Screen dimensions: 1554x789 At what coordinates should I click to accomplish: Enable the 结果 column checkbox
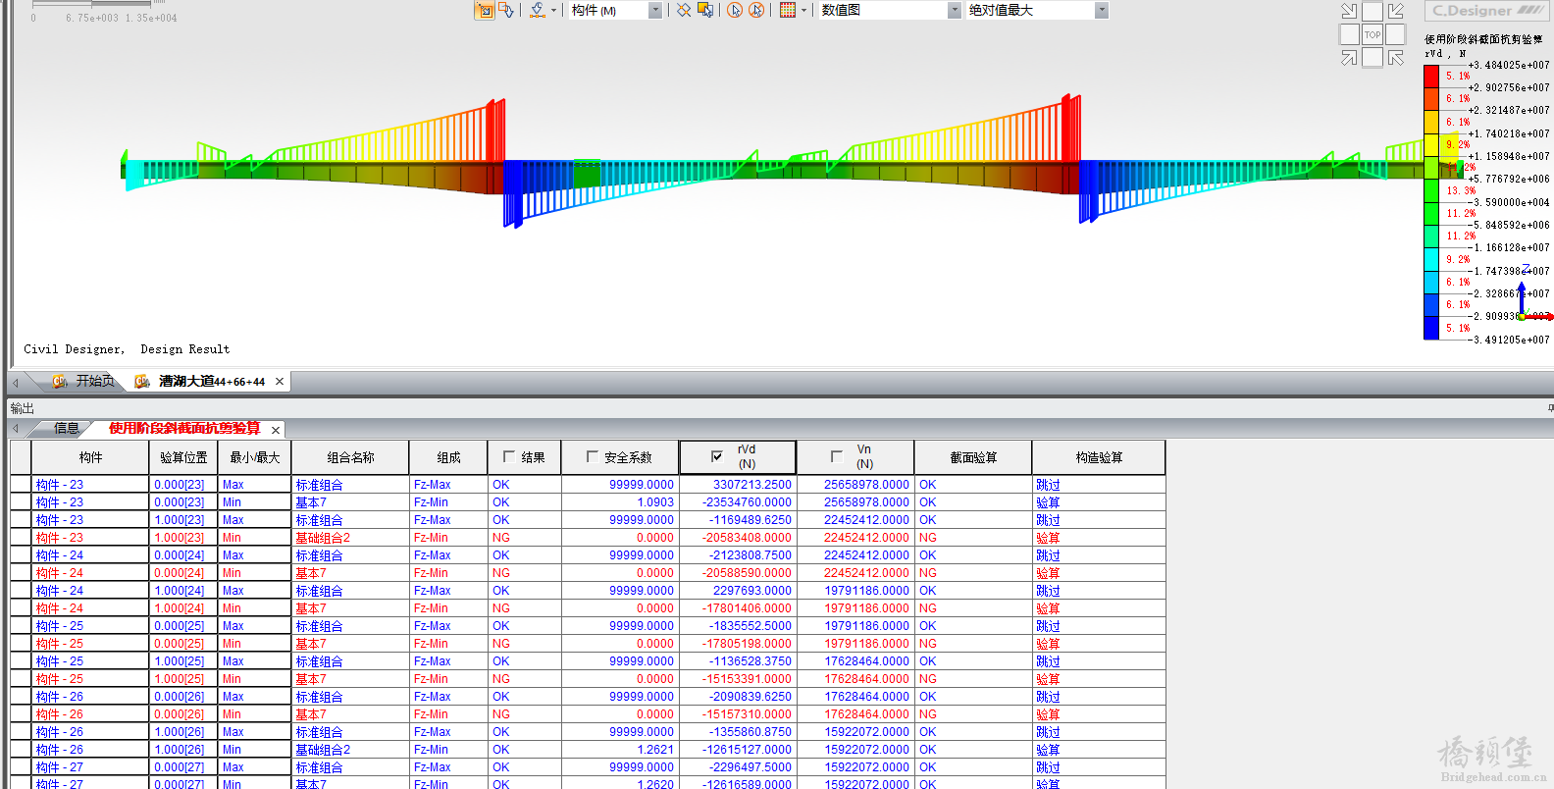[x=509, y=456]
